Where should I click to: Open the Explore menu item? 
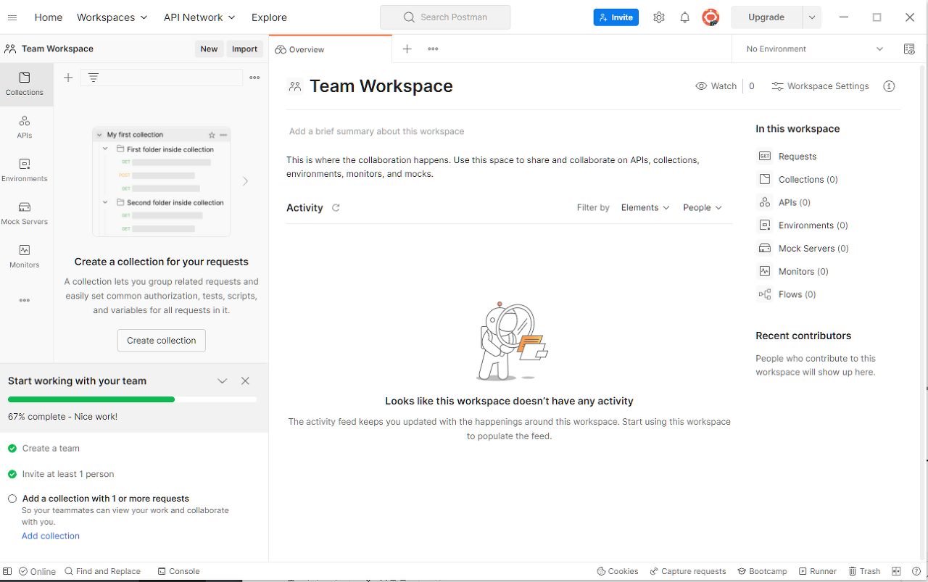269,17
